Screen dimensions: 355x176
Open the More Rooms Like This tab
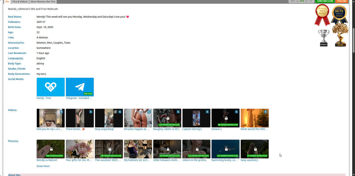tap(43, 1)
